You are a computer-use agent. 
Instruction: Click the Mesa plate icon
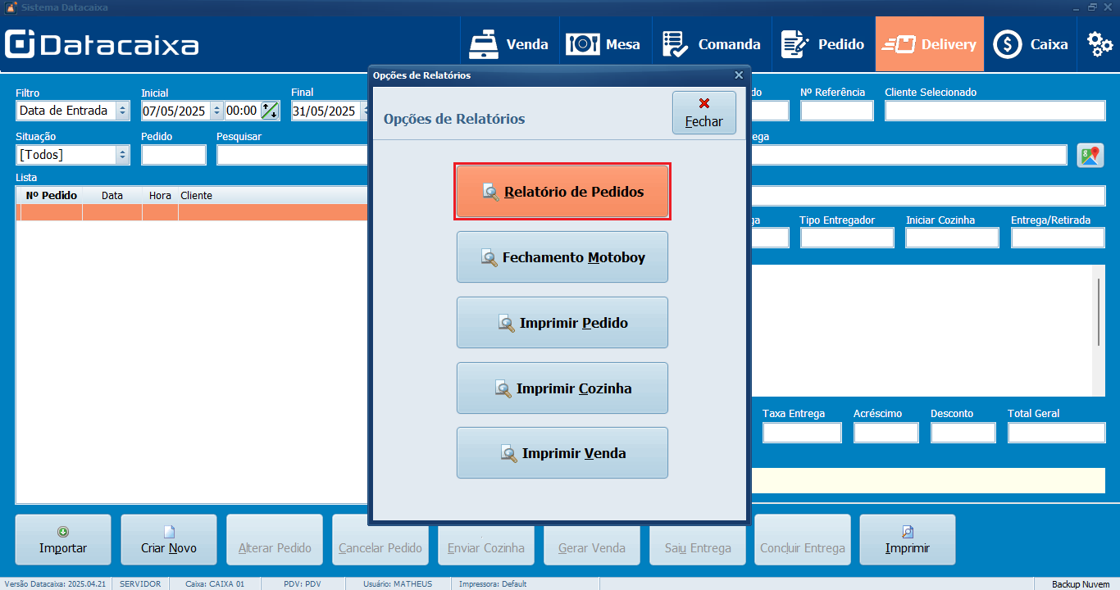(x=583, y=44)
